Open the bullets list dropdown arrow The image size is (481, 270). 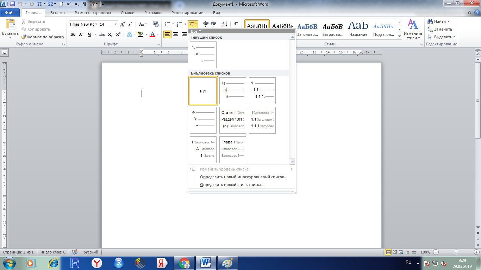pyautogui.click(x=173, y=24)
